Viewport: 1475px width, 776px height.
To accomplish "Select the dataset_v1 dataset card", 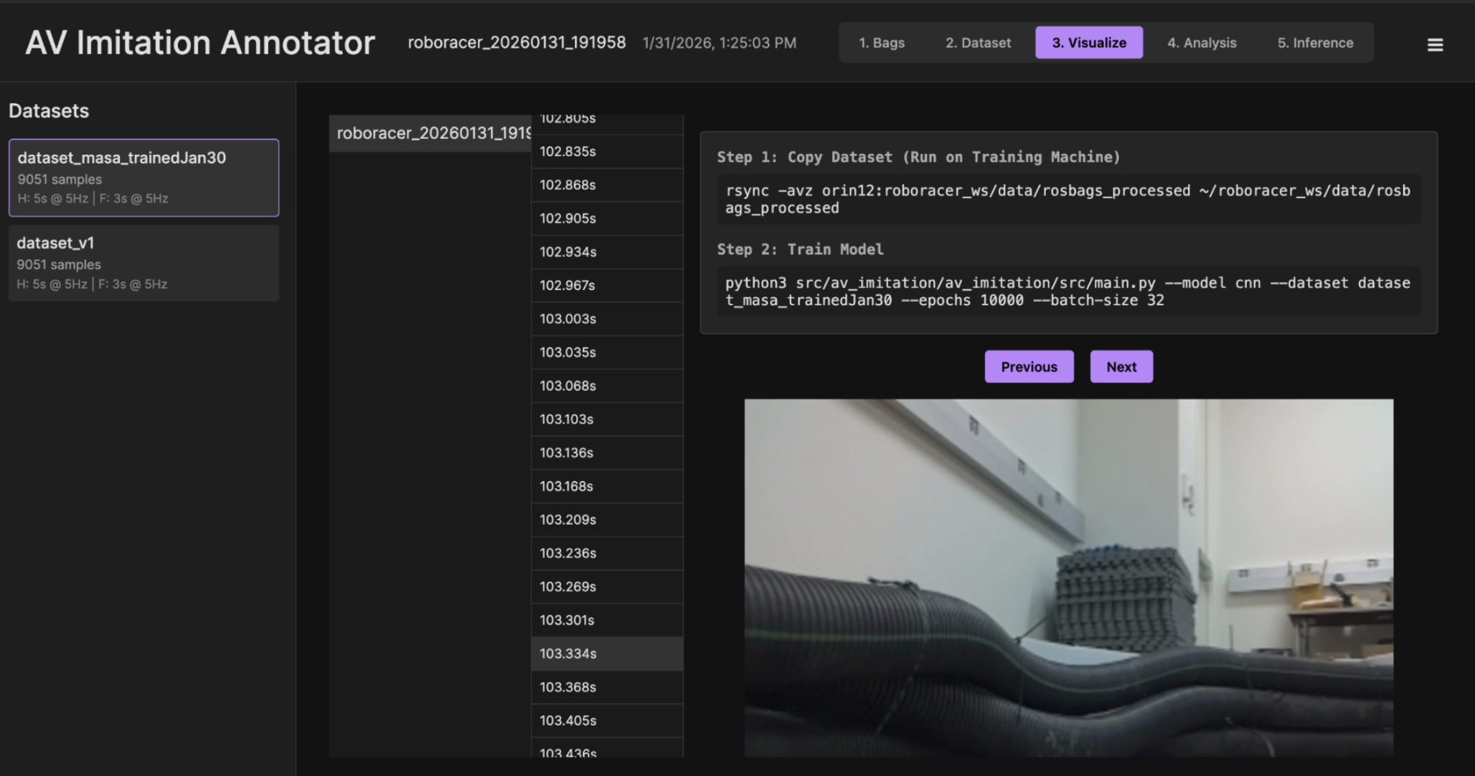I will [144, 263].
